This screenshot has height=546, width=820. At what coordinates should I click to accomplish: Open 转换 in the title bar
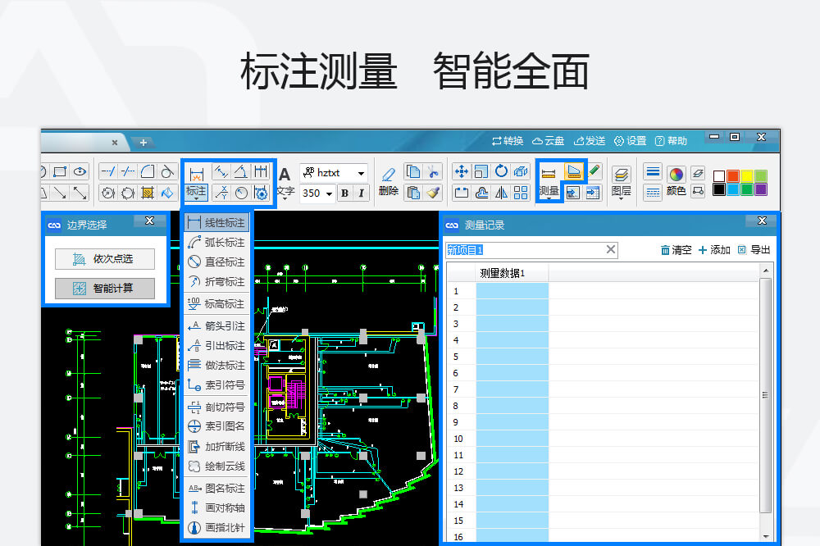pos(508,141)
